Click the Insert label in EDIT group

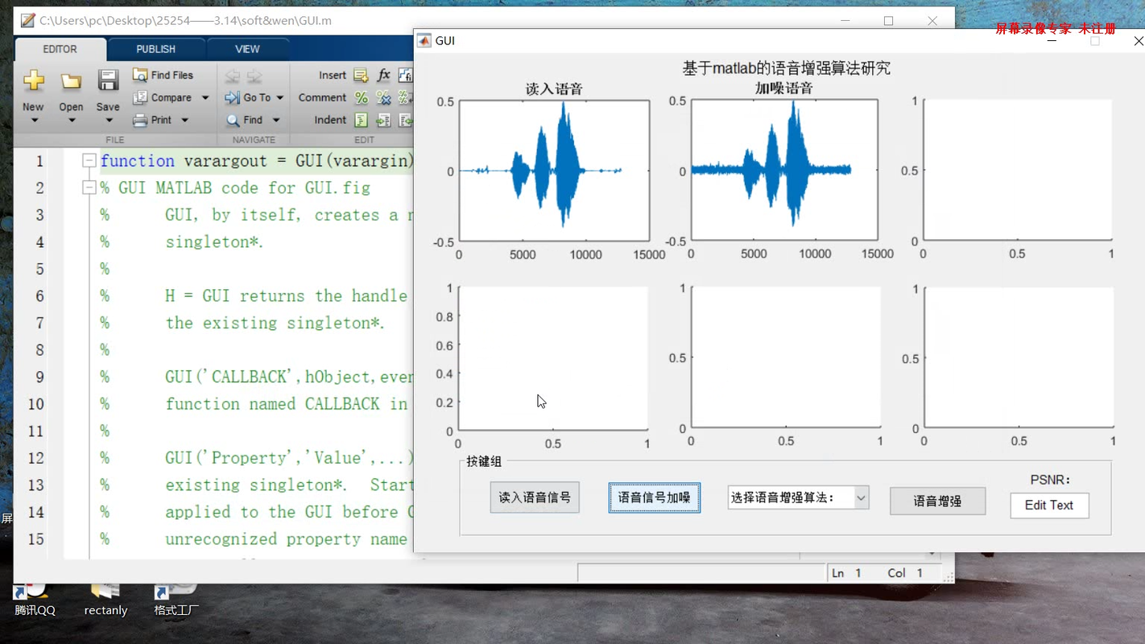(x=333, y=75)
